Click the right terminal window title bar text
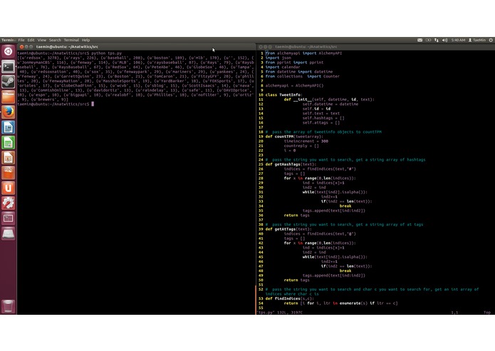Viewport: 495px width, 351px height. 306,47
